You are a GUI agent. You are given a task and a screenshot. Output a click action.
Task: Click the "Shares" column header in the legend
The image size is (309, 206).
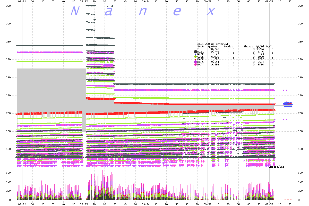[248, 47]
